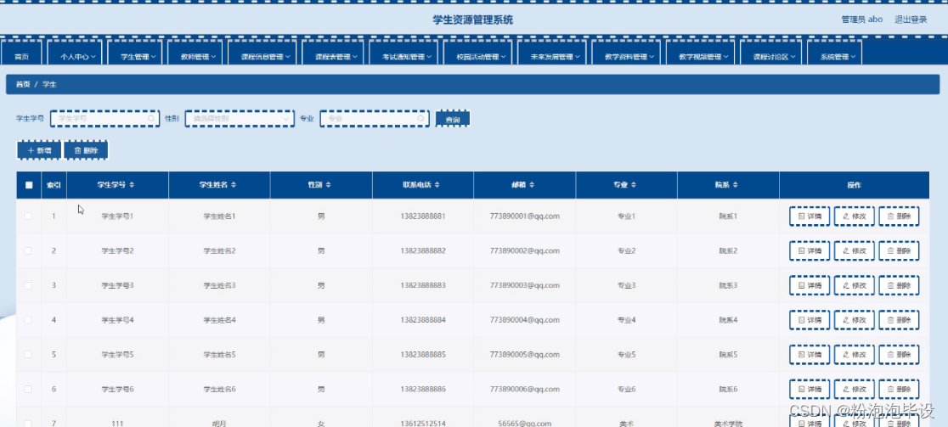The width and height of the screenshot is (948, 427).
Task: Sort by the 专业 column header arrows
Action: [634, 185]
